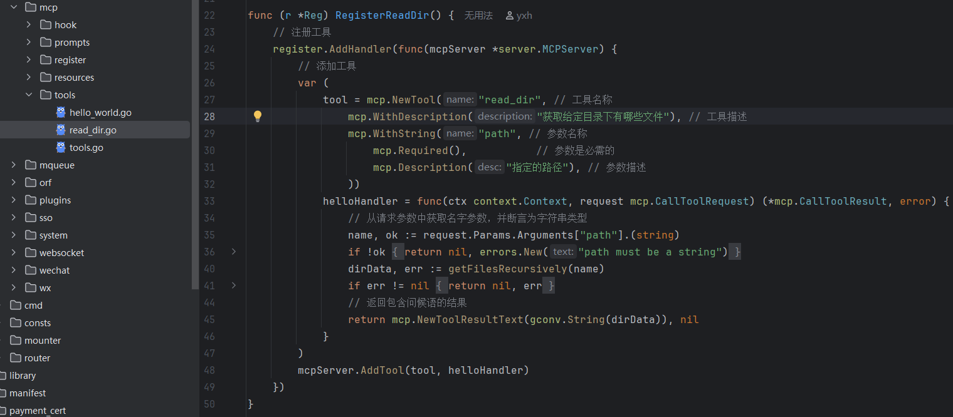This screenshot has height=417, width=953.
Task: Select the wechat folder label
Action: 55,270
